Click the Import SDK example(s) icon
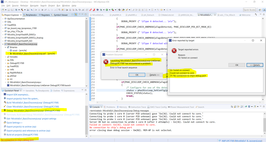 click(x=5, y=94)
